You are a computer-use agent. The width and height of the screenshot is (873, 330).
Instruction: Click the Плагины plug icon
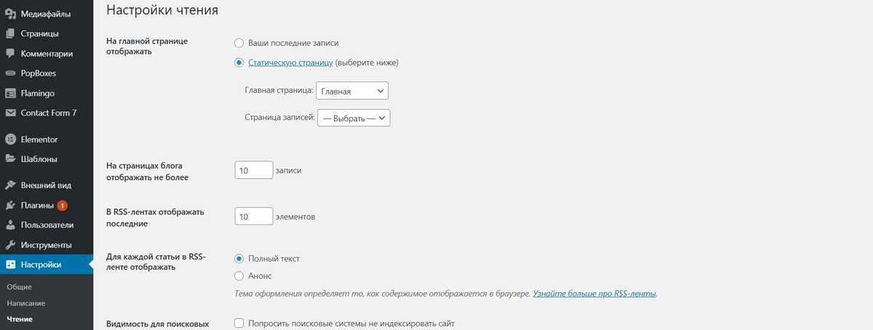10,206
